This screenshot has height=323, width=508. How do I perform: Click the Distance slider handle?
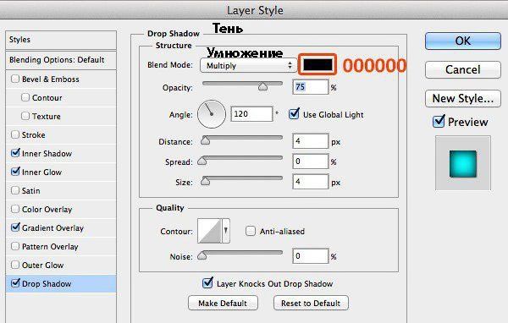[x=205, y=140]
